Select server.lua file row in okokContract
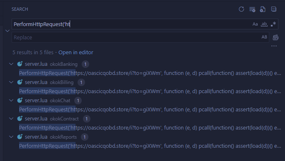This screenshot has width=285, height=161. (x=144, y=118)
